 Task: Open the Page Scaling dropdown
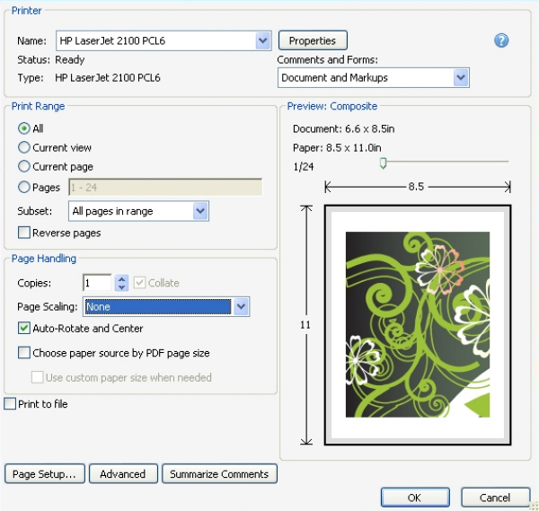click(x=241, y=306)
